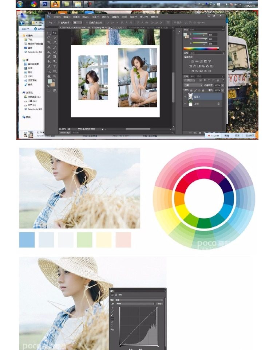Click 退出分享 in recording toolbar
This screenshot has width=273, height=350.
click(250, 136)
